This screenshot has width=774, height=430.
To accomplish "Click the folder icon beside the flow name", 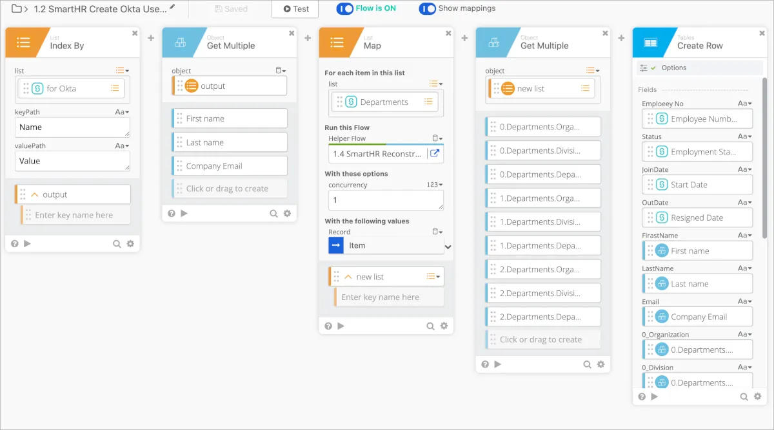I will (x=17, y=9).
